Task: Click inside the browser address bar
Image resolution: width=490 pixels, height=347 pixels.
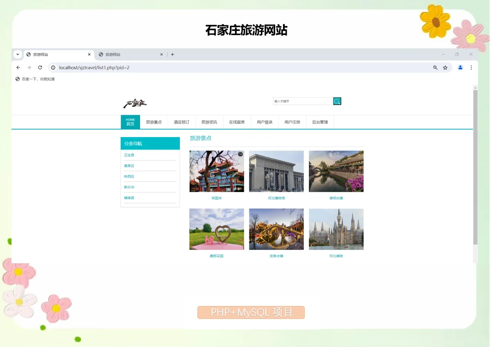Action: pos(138,67)
